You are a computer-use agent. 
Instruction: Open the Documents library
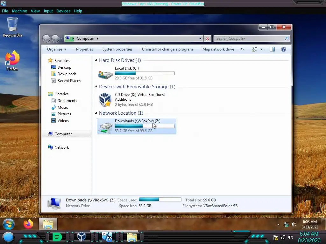tap(67, 101)
